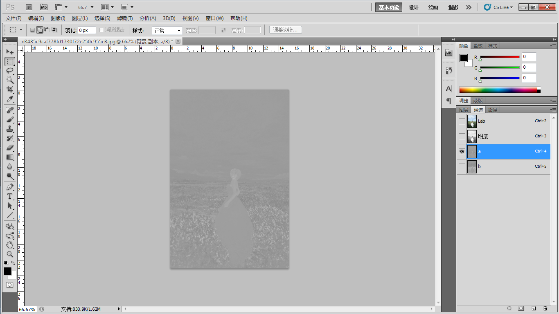The height and width of the screenshot is (314, 559).
Task: Show the 明度 channel visibility
Action: (x=462, y=136)
